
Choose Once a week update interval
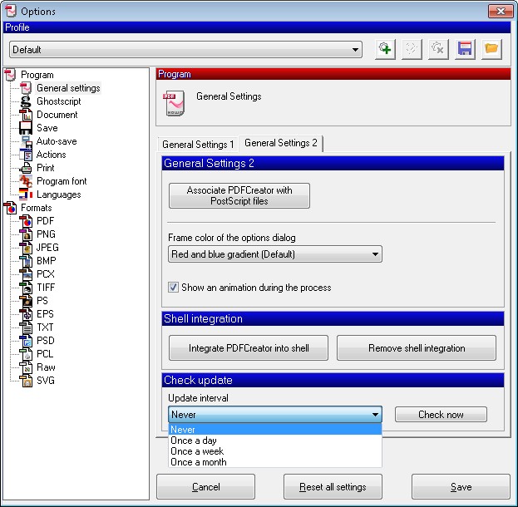[275, 451]
